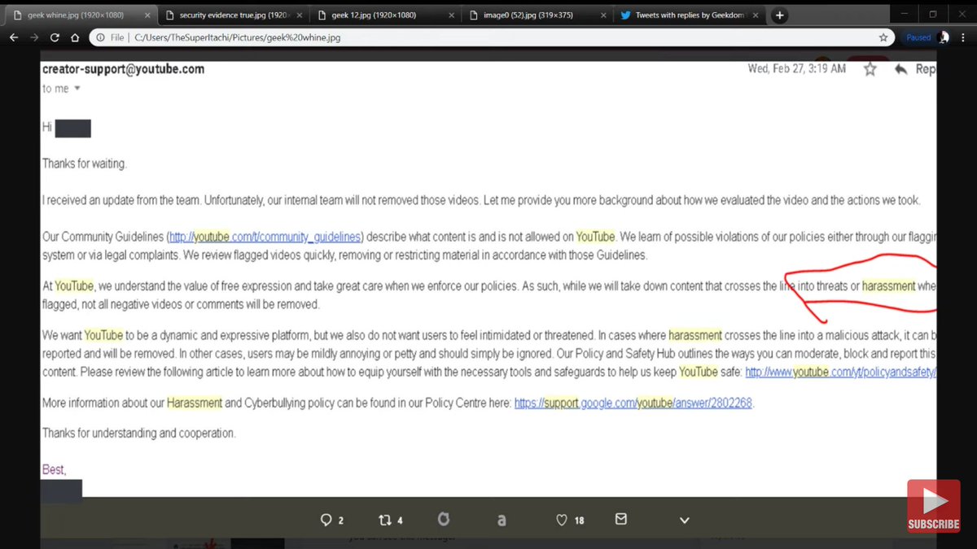Click the red YouTube Subscribe button

934,506
